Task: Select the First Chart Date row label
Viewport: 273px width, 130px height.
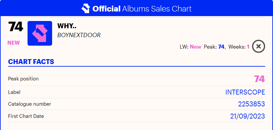Action: pyautogui.click(x=26, y=116)
